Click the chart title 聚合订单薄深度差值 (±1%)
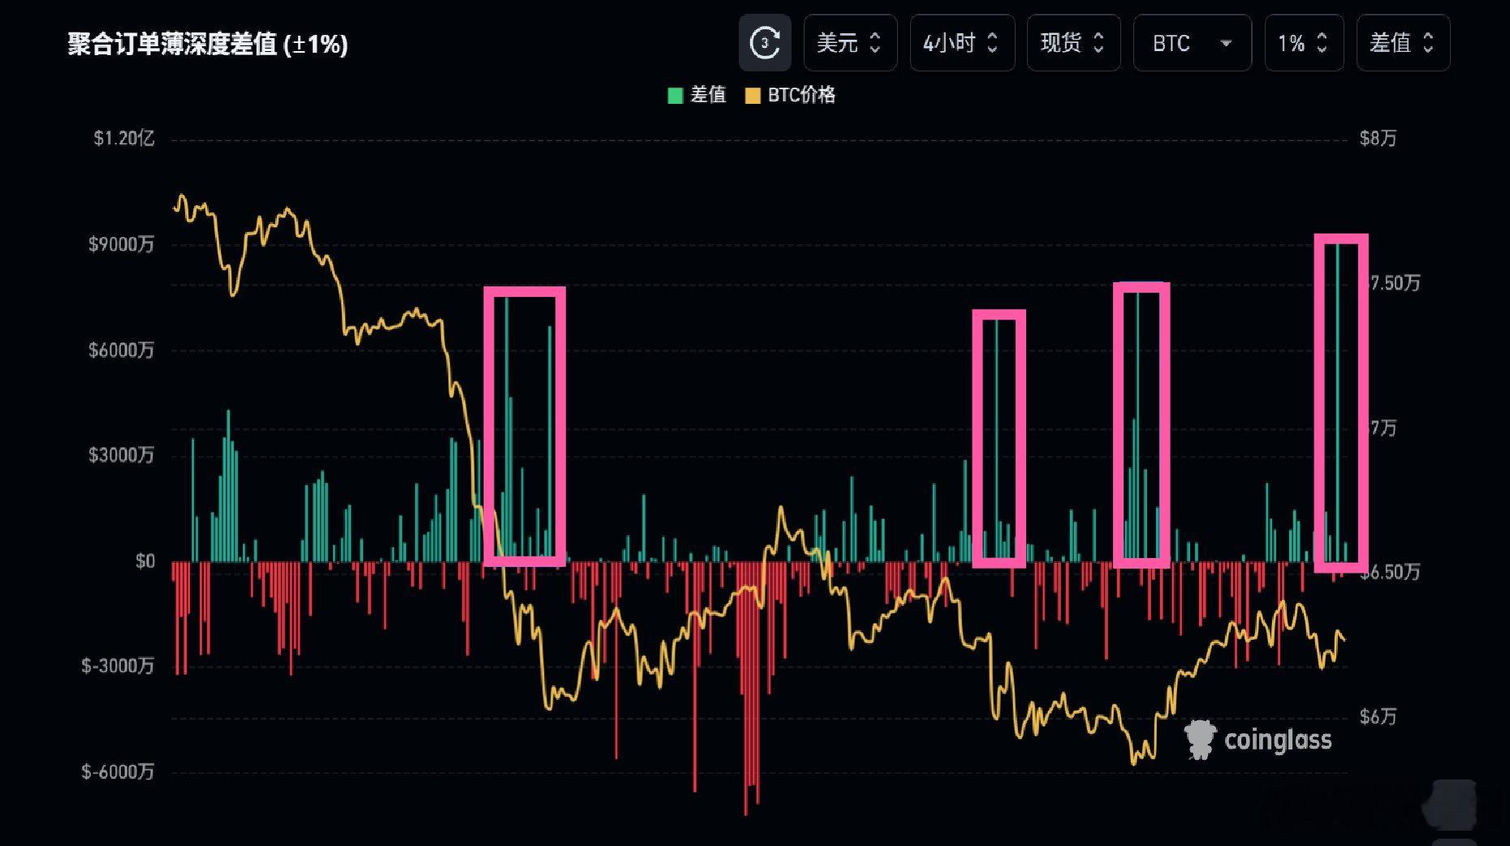The height and width of the screenshot is (846, 1510). point(208,44)
